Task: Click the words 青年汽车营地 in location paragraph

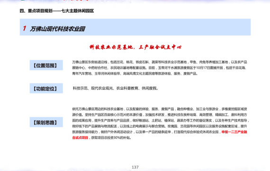Action: [x=82, y=74]
